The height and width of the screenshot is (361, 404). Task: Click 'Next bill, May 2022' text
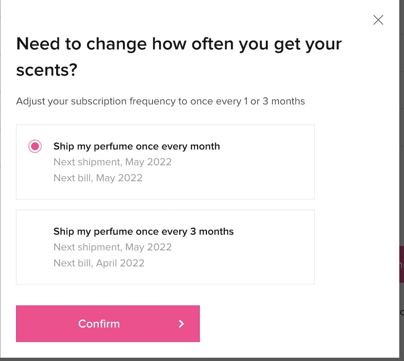pyautogui.click(x=98, y=178)
